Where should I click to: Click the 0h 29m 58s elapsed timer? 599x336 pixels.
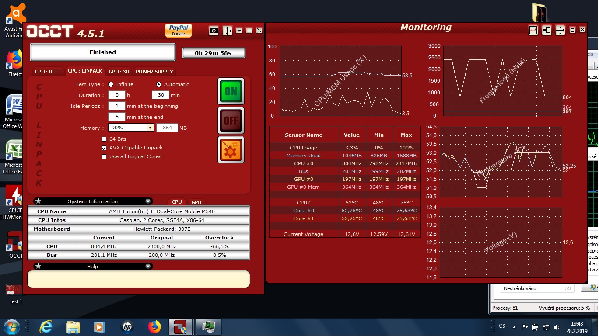click(214, 53)
